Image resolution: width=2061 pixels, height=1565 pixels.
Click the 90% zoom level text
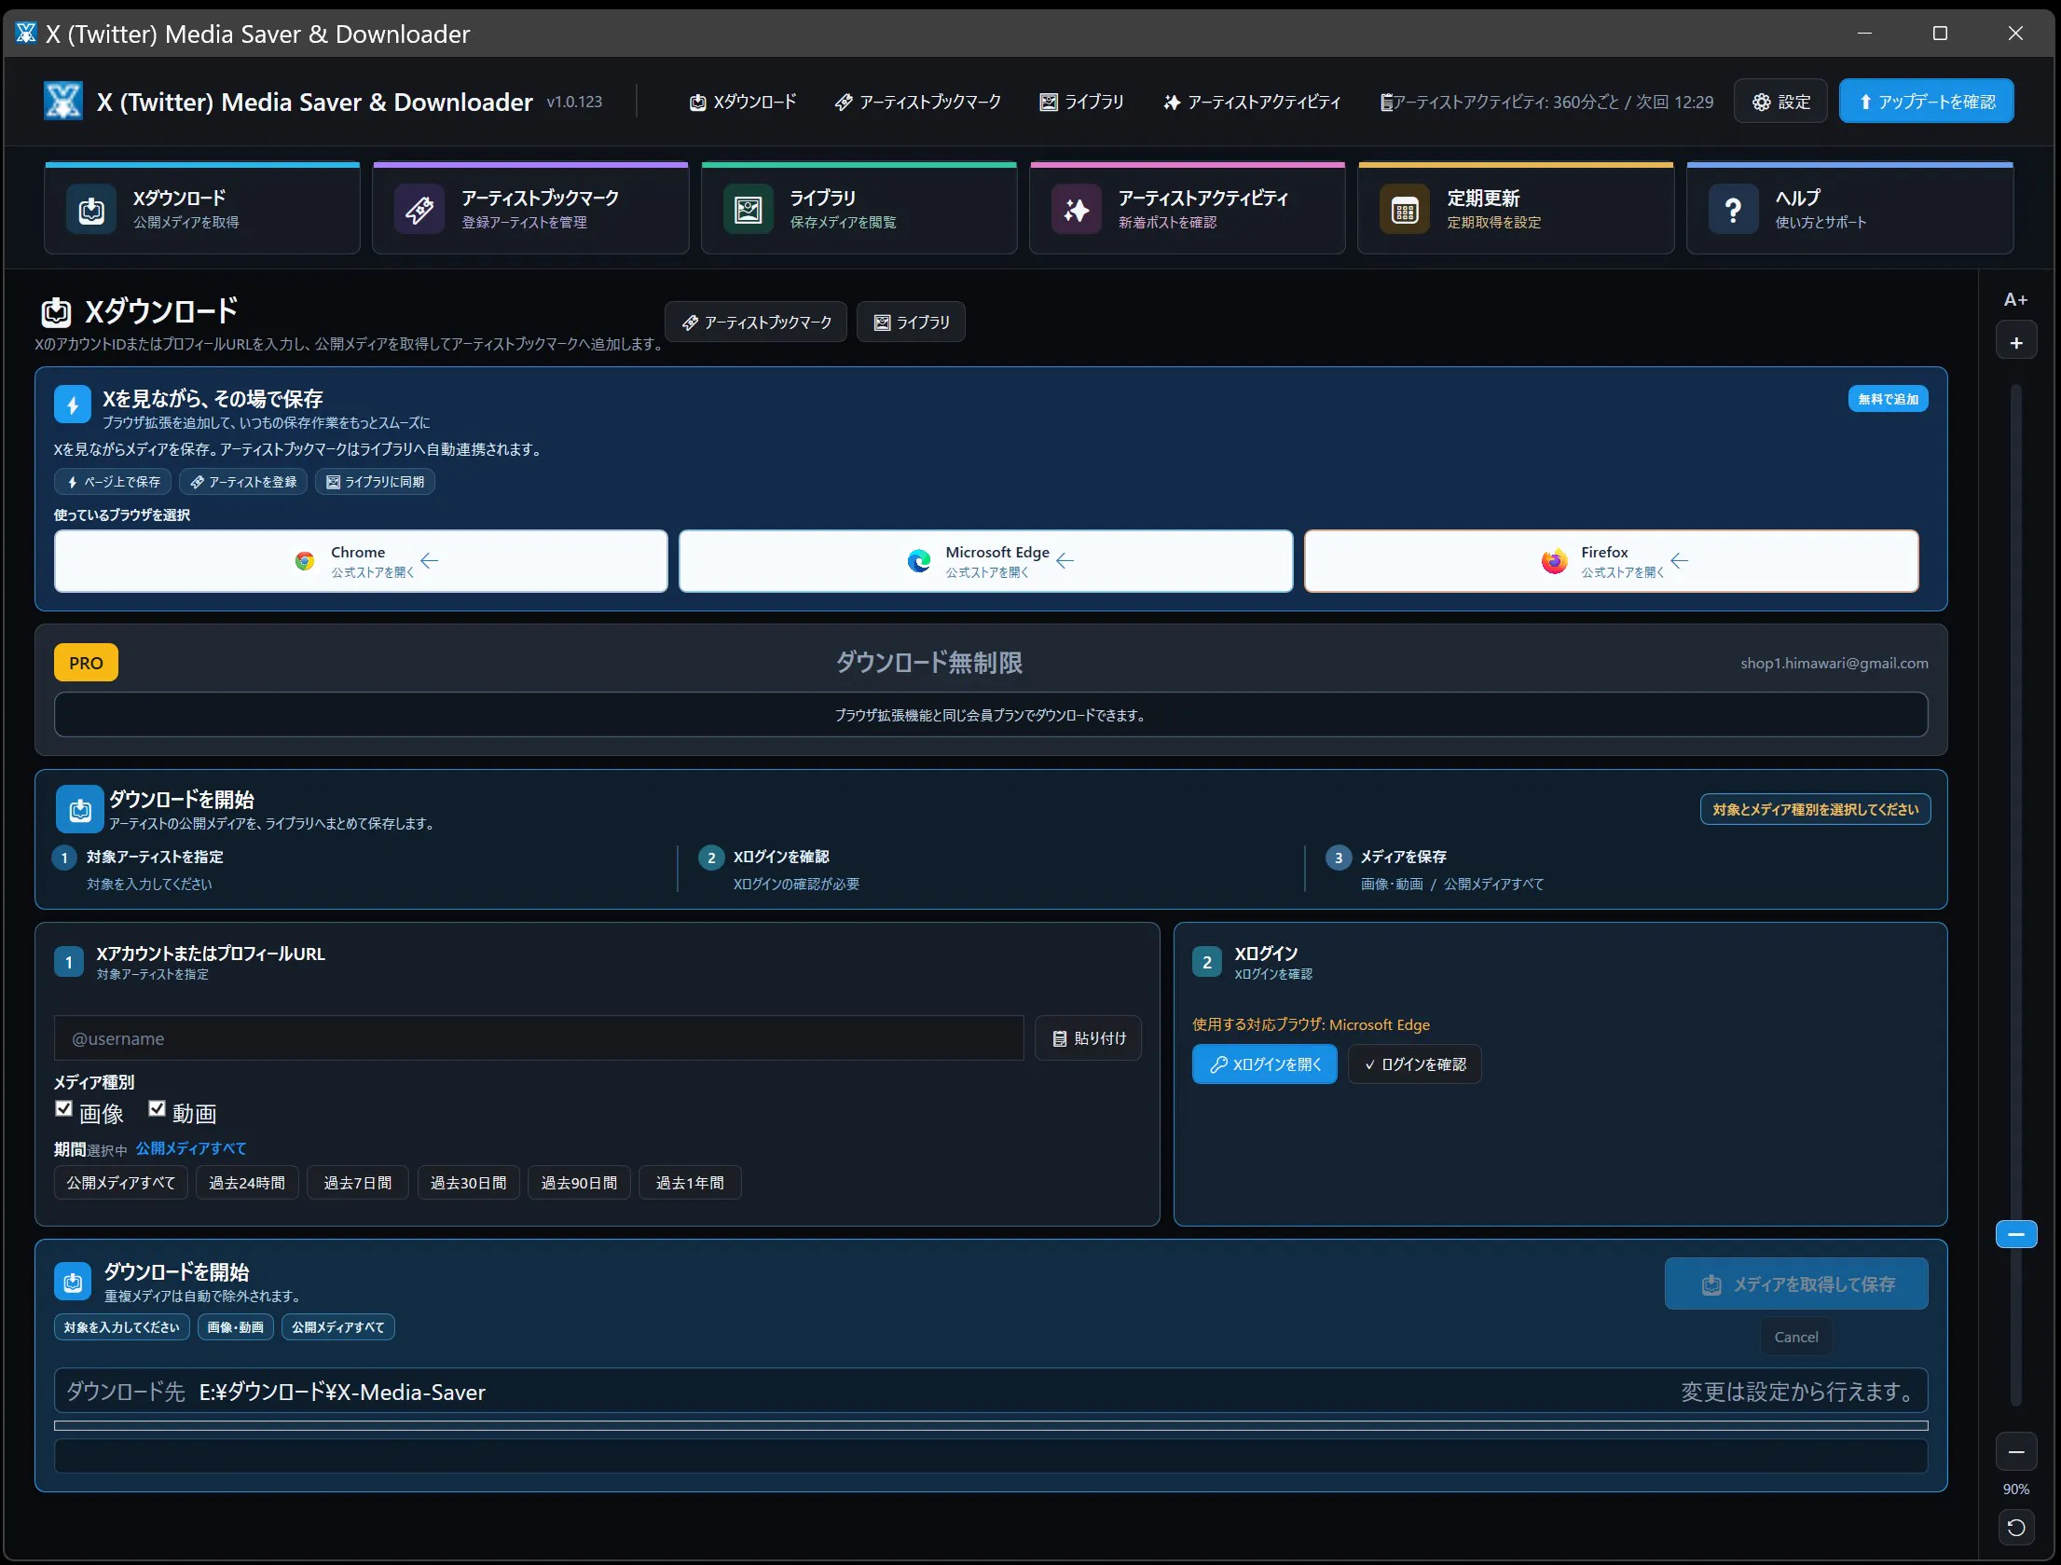click(2016, 1489)
